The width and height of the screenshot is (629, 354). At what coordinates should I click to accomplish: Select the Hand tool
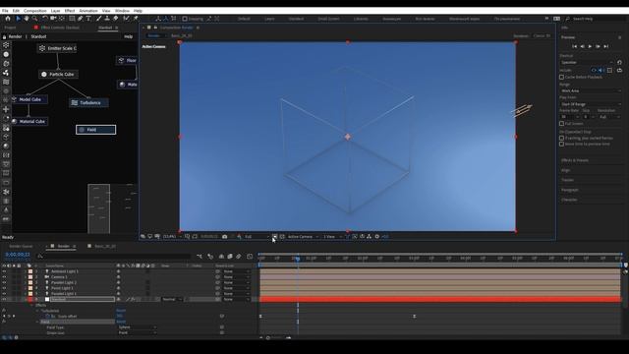coord(27,19)
